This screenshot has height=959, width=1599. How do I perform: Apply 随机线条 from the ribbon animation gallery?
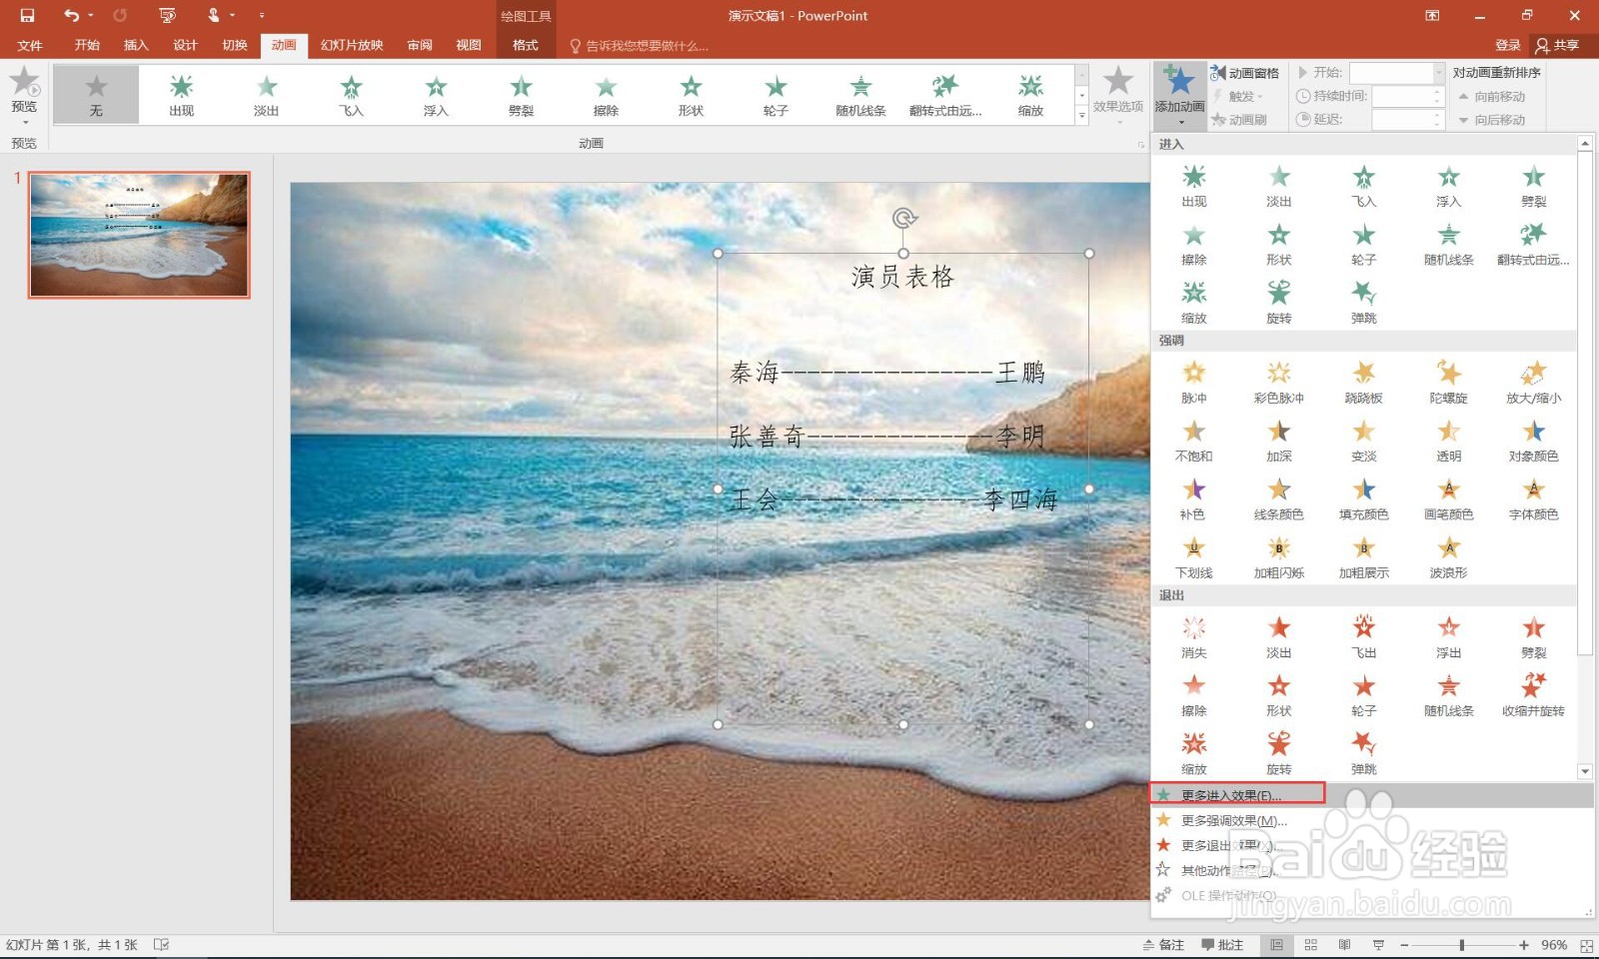[860, 95]
